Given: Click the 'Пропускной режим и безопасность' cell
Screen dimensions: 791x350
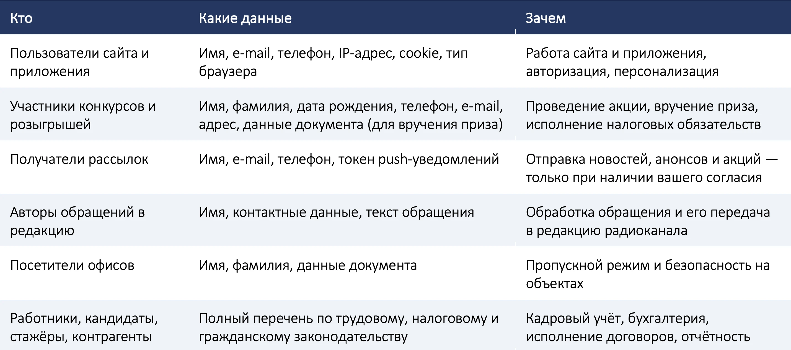Looking at the screenshot, I should [x=653, y=274].
